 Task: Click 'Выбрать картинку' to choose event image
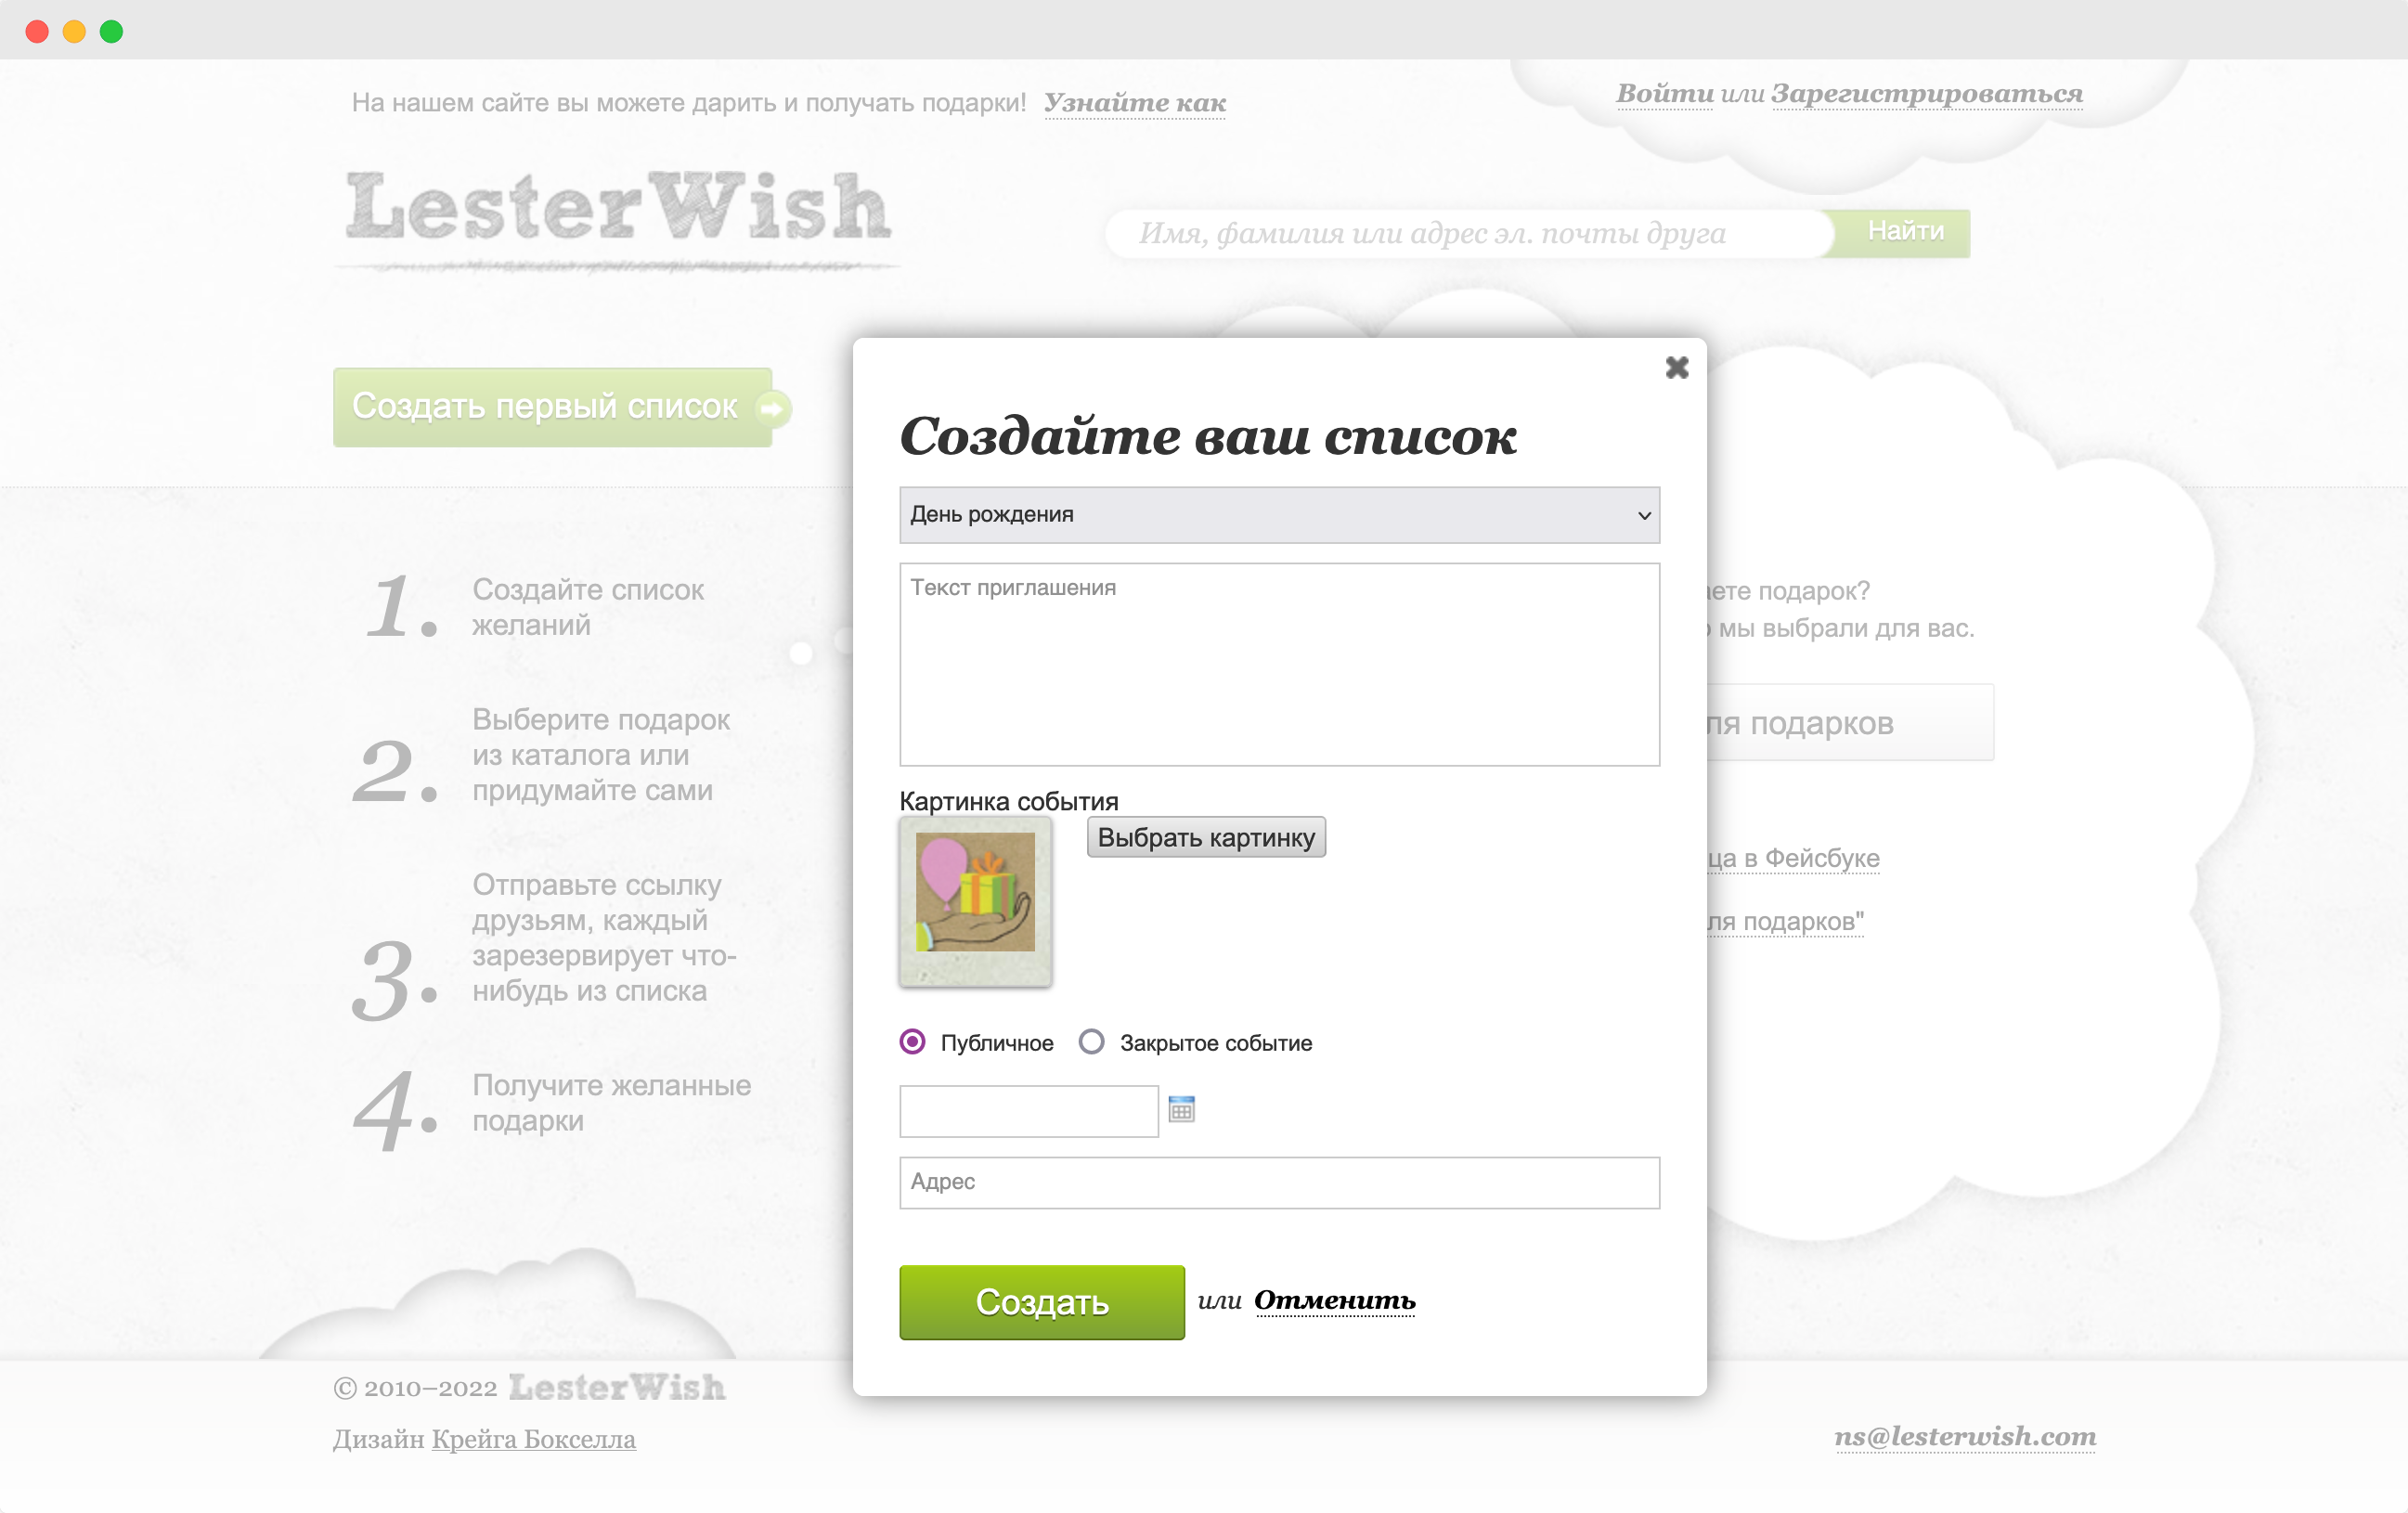[1204, 836]
